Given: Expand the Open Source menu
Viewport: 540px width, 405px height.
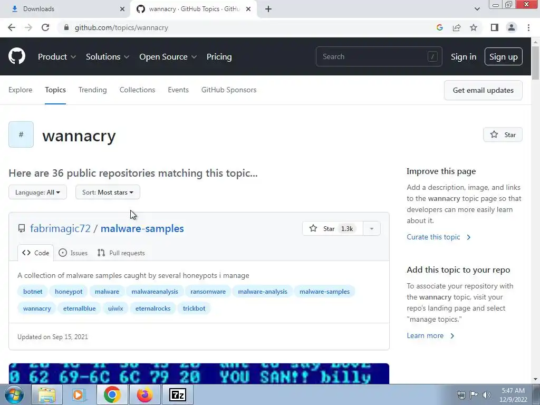Looking at the screenshot, I should pyautogui.click(x=168, y=57).
